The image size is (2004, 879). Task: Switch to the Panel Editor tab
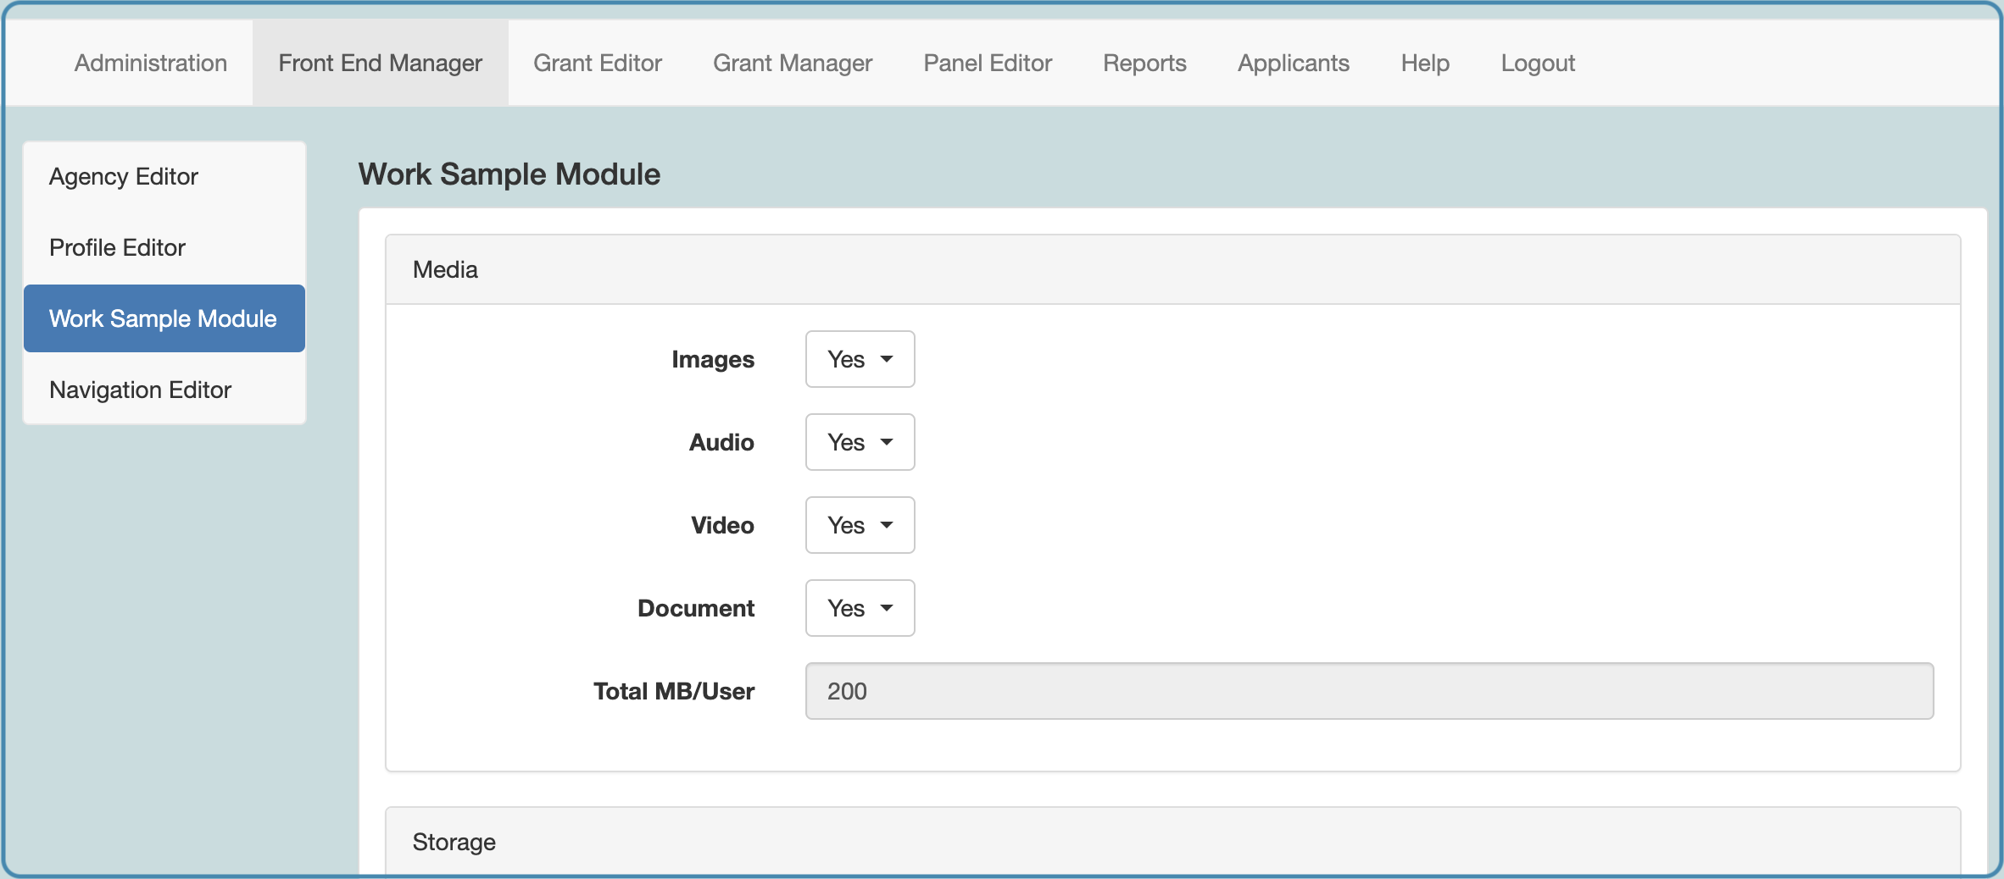(988, 63)
